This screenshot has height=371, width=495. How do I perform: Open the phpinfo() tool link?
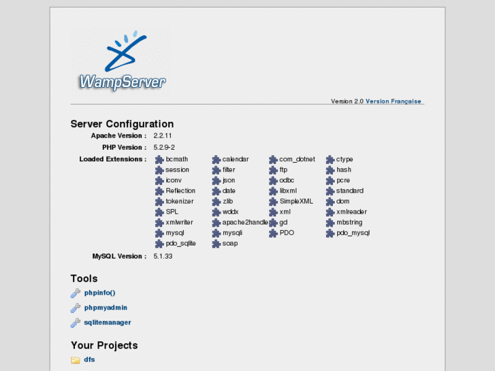(x=100, y=293)
